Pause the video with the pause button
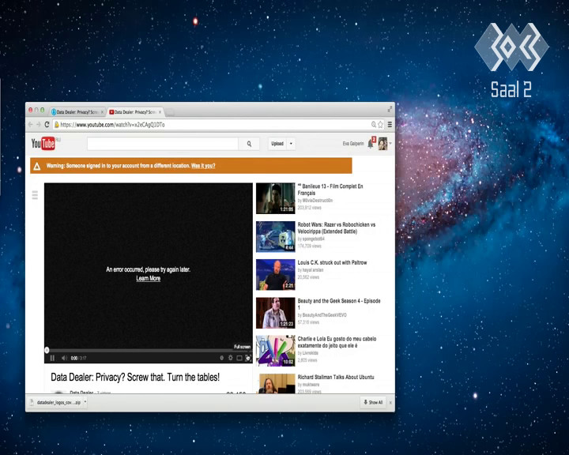 [x=52, y=358]
